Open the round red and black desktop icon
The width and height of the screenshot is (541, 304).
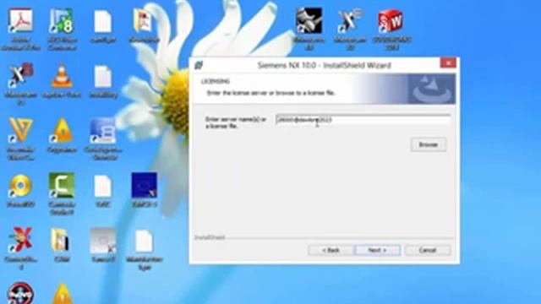pyautogui.click(x=20, y=294)
